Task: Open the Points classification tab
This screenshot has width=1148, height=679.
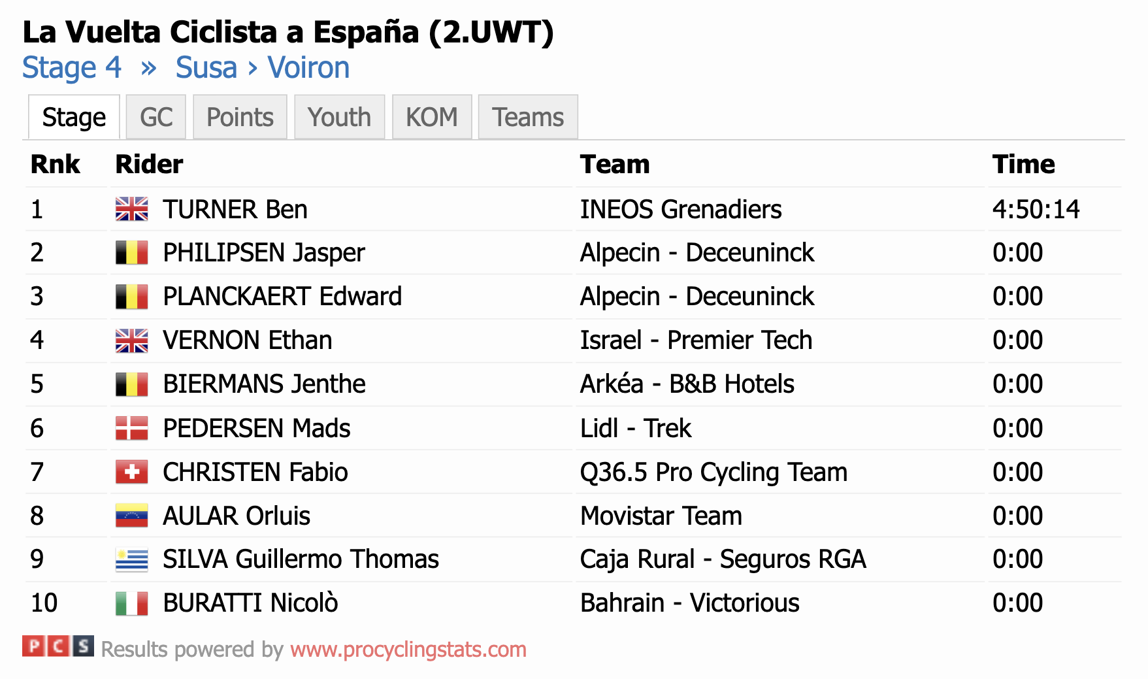Action: 240,117
